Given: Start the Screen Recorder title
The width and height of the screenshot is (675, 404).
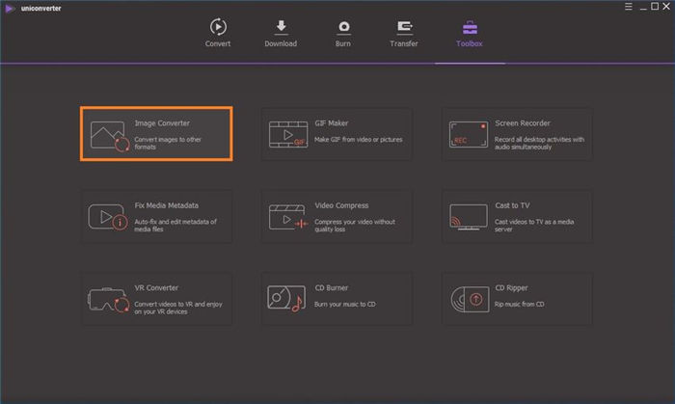Looking at the screenshot, I should 523,123.
